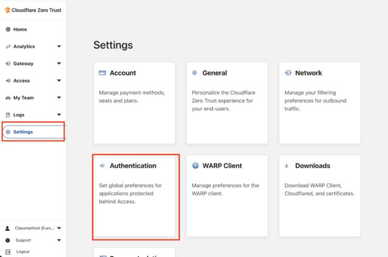Click the Authentication card icon
This screenshot has height=257, width=388.
(102, 165)
